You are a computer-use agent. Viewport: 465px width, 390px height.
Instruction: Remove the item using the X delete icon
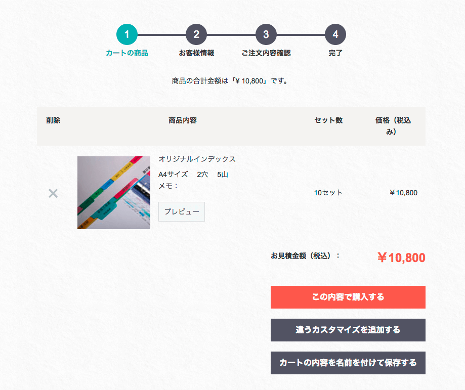53,193
